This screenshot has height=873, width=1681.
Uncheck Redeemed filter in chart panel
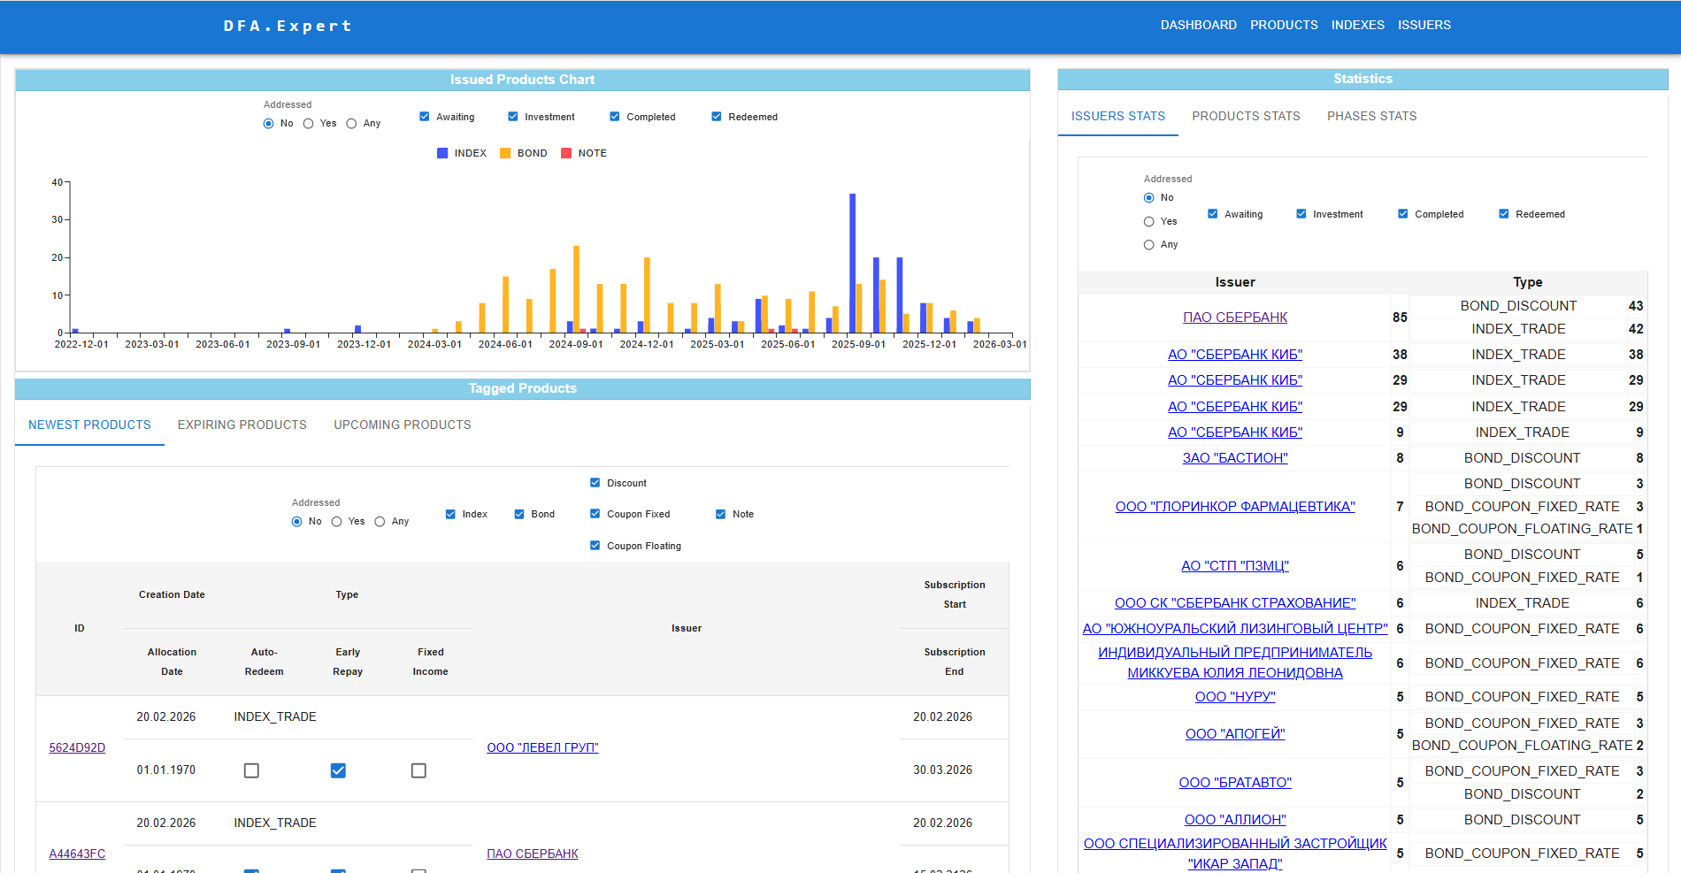click(x=717, y=117)
